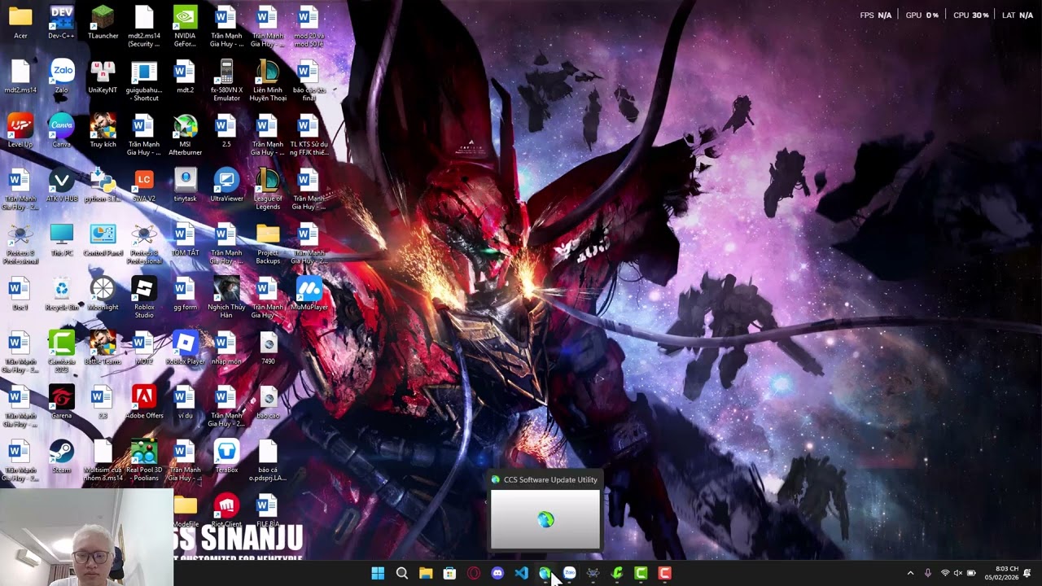Select the MuMuPlayer desktop shortcut
Screen dimensions: 1042x586
pos(309,293)
